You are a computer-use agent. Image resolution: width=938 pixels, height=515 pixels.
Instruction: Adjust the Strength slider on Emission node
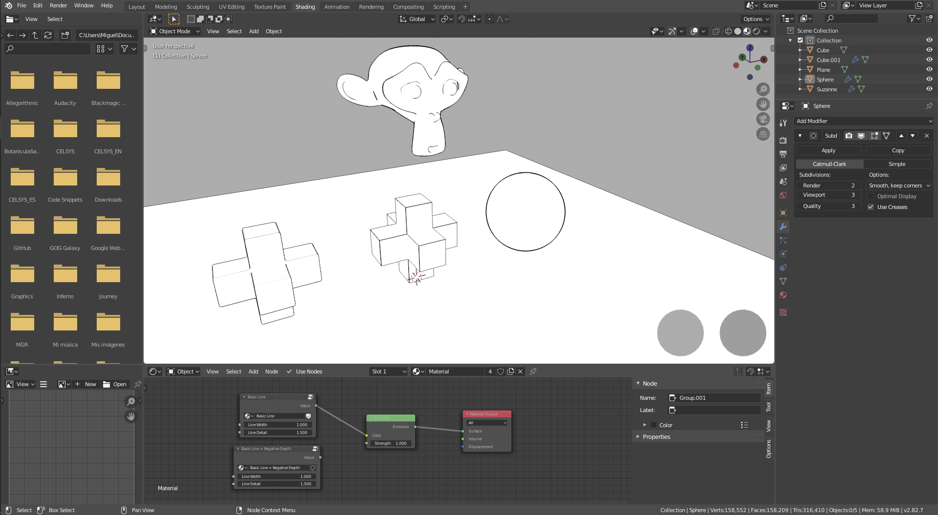(x=391, y=443)
